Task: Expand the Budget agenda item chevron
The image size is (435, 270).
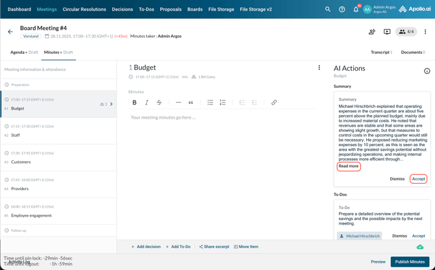Action: [x=112, y=104]
